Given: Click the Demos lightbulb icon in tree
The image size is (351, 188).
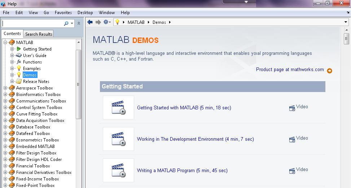Looking at the screenshot, I should point(19,75).
